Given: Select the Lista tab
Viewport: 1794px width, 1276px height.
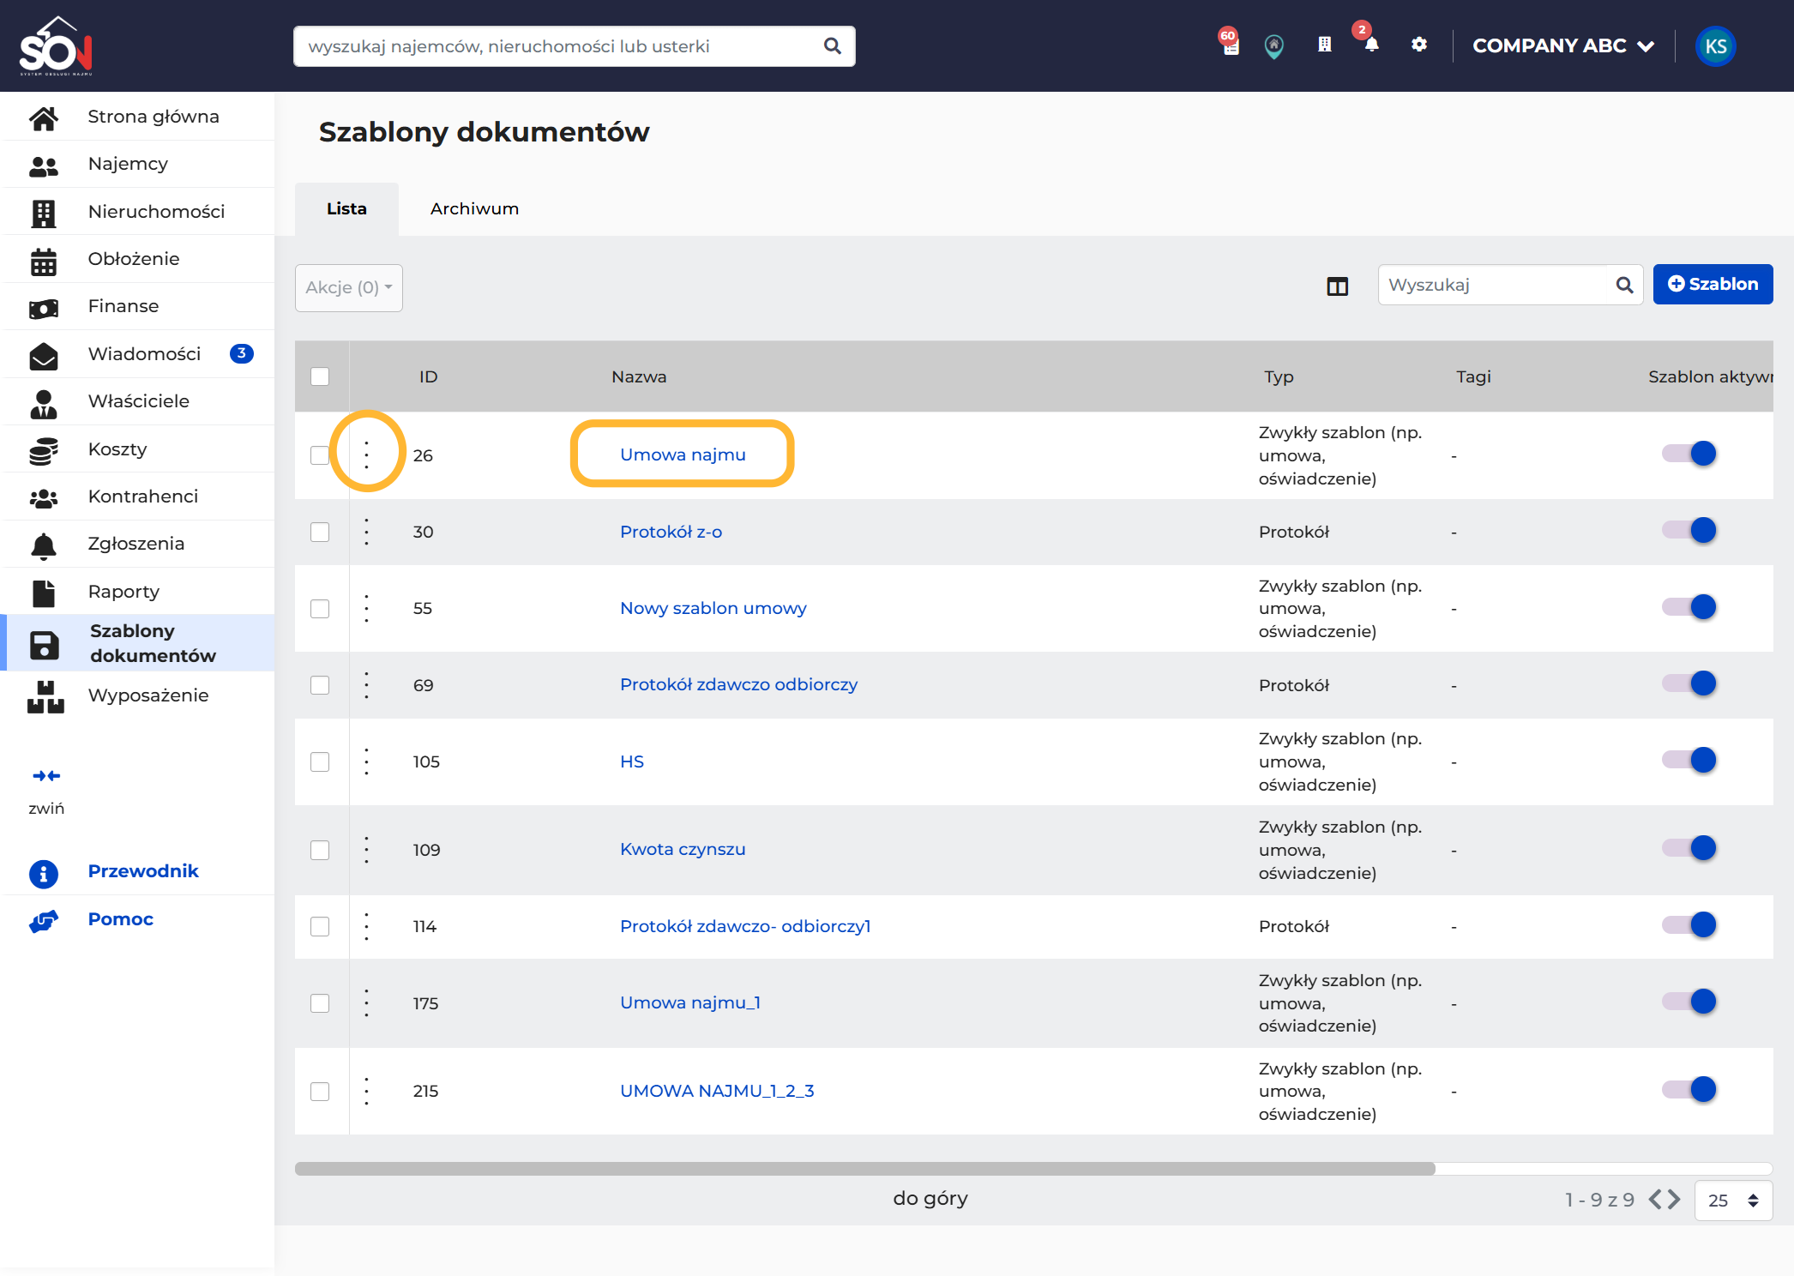Looking at the screenshot, I should pyautogui.click(x=346, y=208).
